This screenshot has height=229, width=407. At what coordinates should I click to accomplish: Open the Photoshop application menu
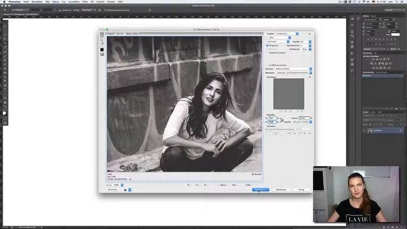(x=14, y=1)
